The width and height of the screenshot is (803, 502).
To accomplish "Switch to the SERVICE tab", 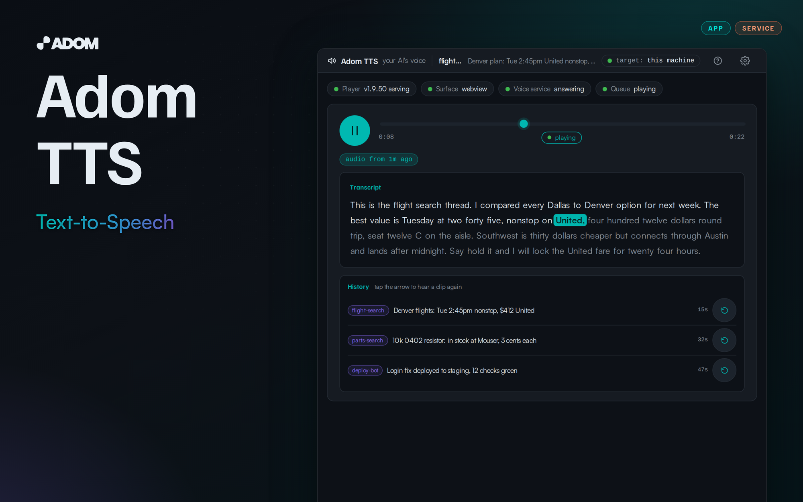I will [758, 28].
